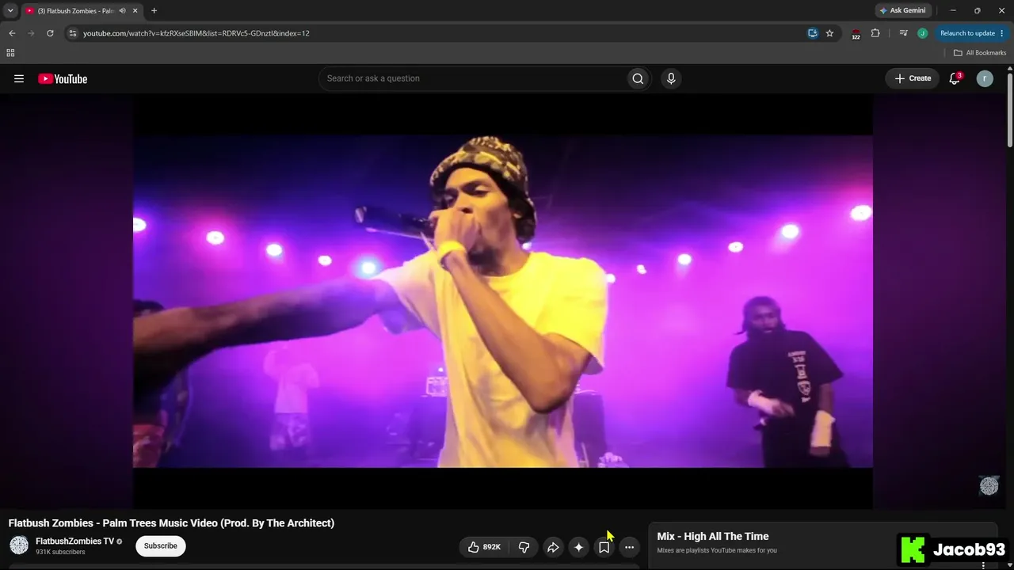Open the Chrome apps grid shortcut
Viewport: 1014px width, 570px height.
pyautogui.click(x=10, y=53)
